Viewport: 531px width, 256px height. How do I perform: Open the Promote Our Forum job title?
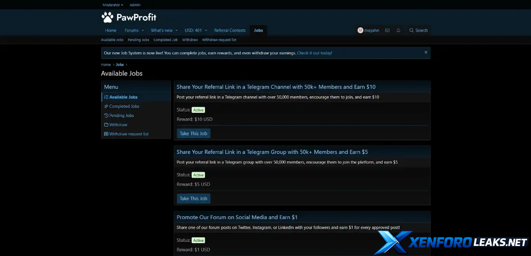click(x=237, y=217)
